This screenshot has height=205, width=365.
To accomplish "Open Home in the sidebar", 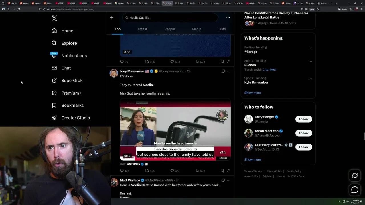I will coord(62,31).
